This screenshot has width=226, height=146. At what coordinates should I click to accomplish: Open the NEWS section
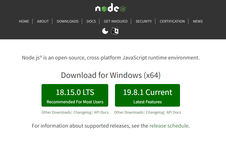[198, 21]
